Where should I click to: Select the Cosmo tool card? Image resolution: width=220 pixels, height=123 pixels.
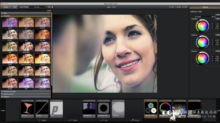(x=27, y=109)
